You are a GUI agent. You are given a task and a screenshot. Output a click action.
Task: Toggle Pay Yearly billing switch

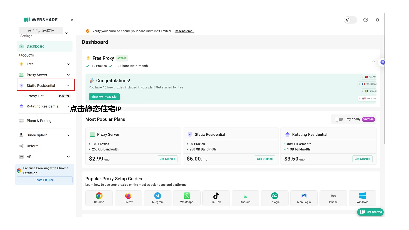(x=339, y=119)
